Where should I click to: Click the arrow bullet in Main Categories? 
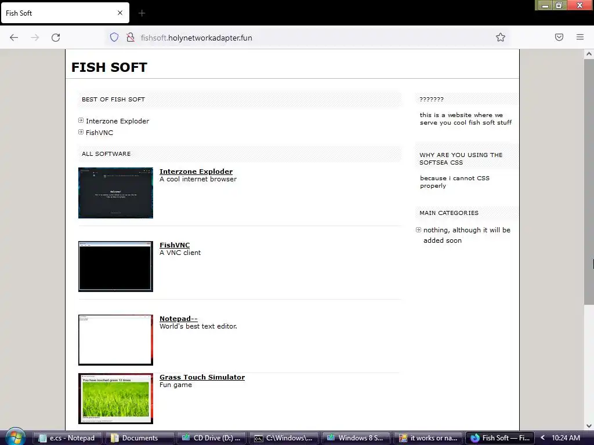(418, 229)
